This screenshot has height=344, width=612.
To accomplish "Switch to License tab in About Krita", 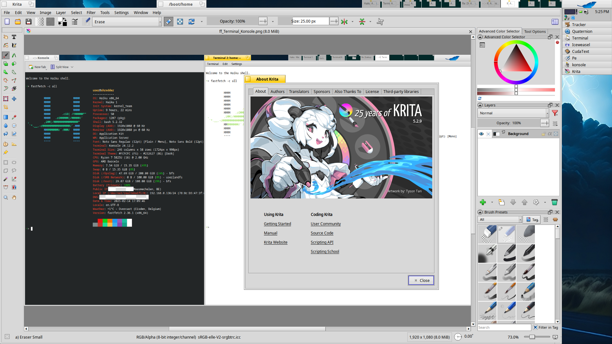I will click(372, 91).
